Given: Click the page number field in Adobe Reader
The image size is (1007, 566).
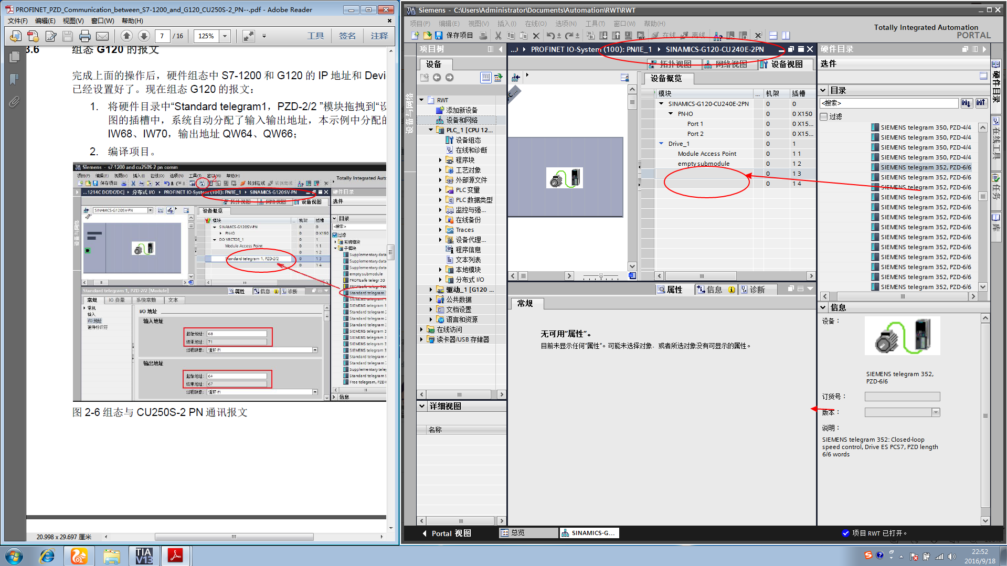Looking at the screenshot, I should click(162, 36).
